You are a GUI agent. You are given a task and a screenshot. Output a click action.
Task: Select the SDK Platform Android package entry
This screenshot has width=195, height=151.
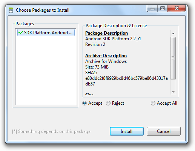click(46, 33)
